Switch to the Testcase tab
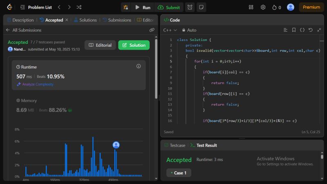Screen dimensions: 327x184 (175, 145)
